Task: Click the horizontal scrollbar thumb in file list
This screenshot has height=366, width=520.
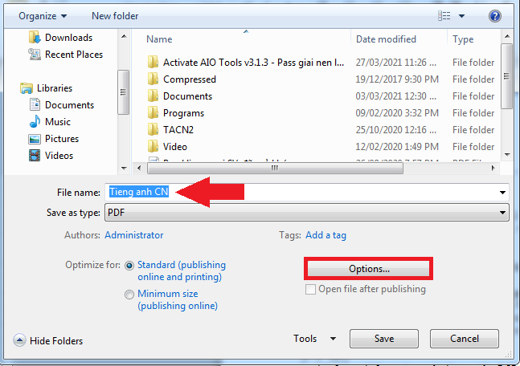Action: pyautogui.click(x=275, y=168)
